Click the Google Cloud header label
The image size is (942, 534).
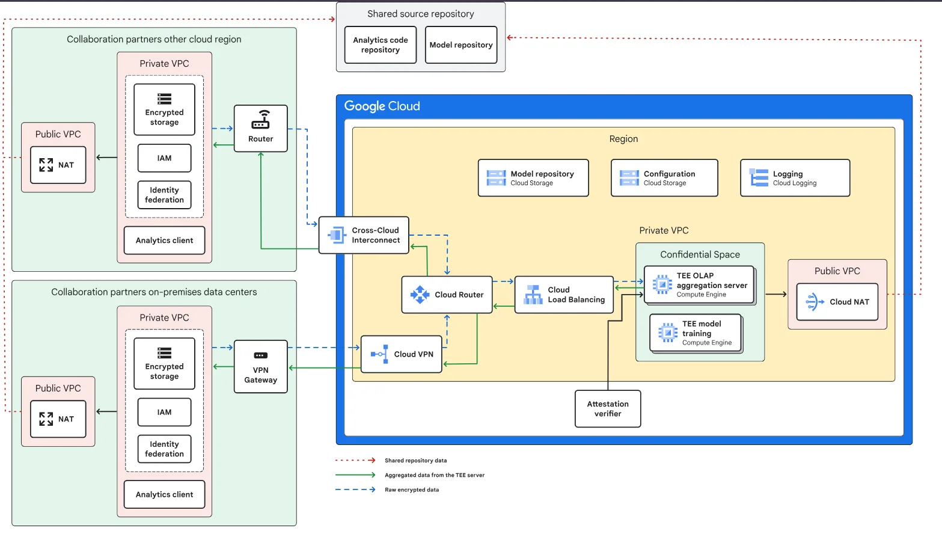382,106
